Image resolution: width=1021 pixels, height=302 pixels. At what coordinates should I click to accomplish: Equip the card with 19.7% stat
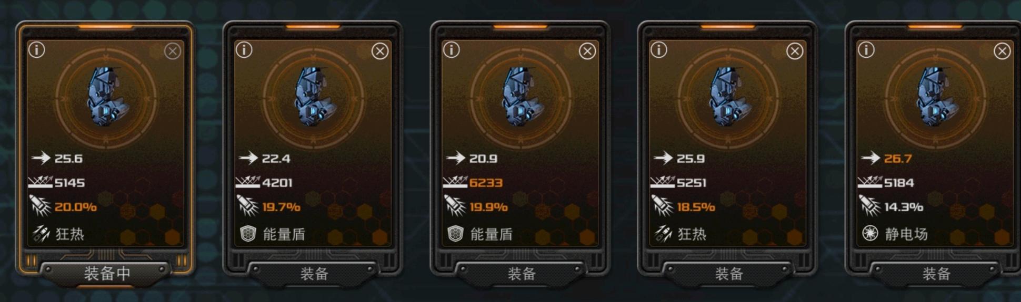[314, 273]
